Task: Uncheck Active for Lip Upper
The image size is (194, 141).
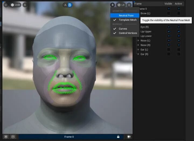Action: coord(179,31)
